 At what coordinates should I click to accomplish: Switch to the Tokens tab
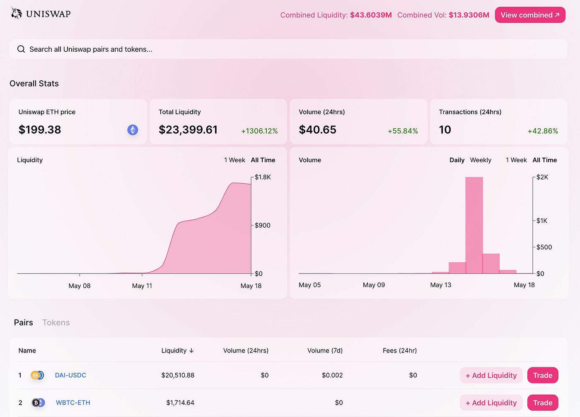pos(56,323)
